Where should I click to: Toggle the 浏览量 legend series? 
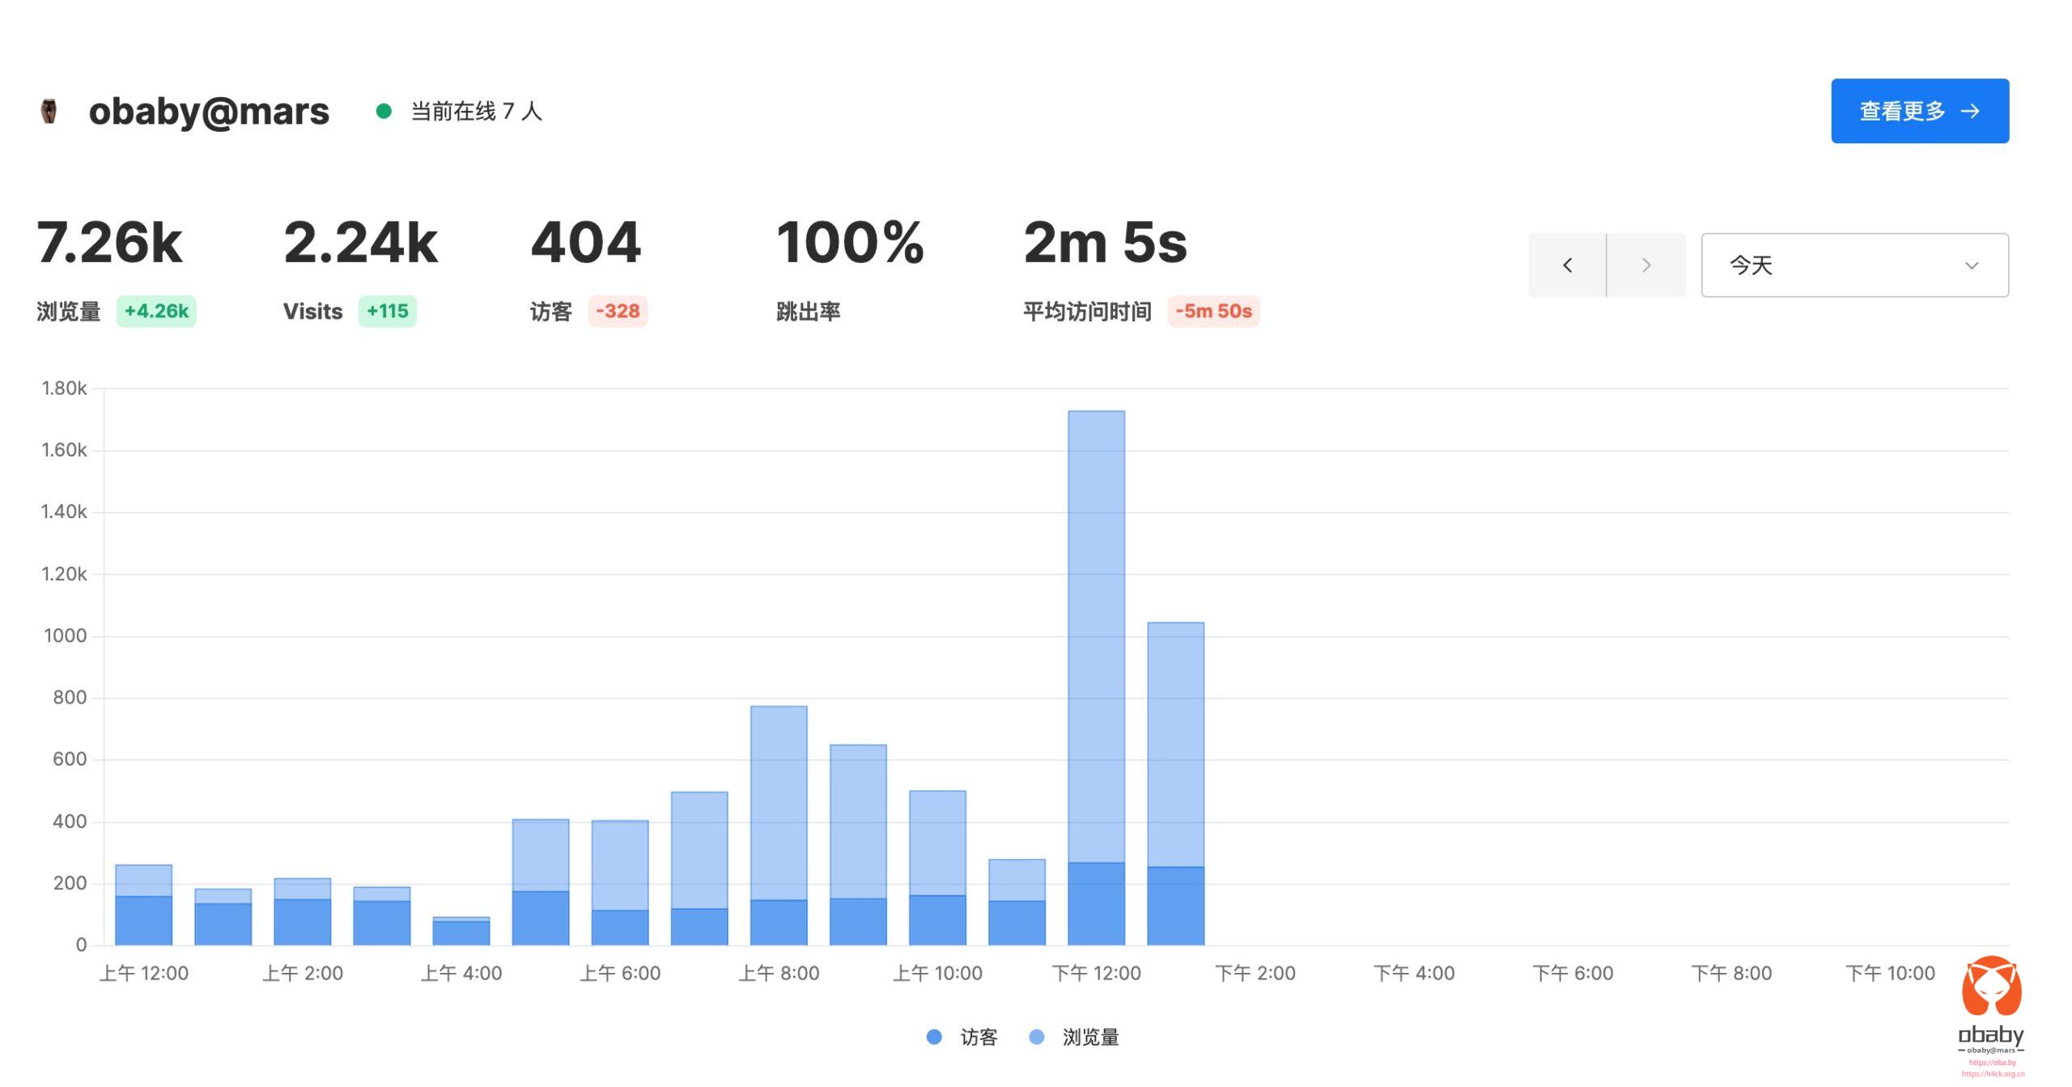[x=1089, y=1037]
